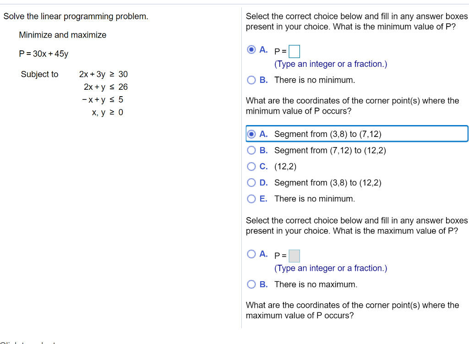Click the answer box for maximum P value
469x344 pixels.
[294, 256]
